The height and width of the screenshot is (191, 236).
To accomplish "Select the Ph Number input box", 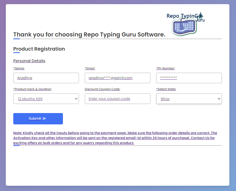I will [x=189, y=78].
